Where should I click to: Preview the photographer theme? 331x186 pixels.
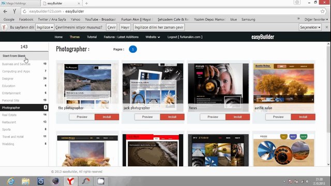coord(82,117)
